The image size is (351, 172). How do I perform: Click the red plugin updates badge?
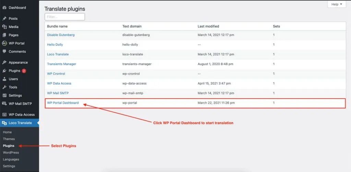click(24, 71)
